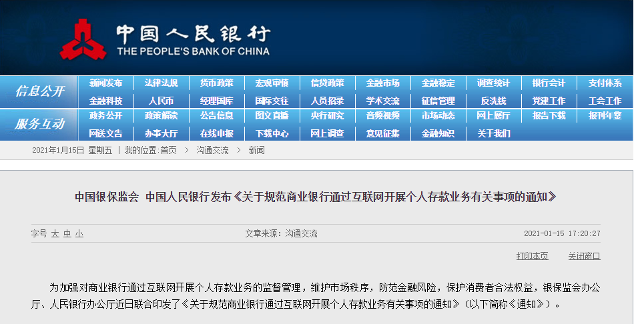
Task: Open 网送文告
Action: (x=105, y=133)
